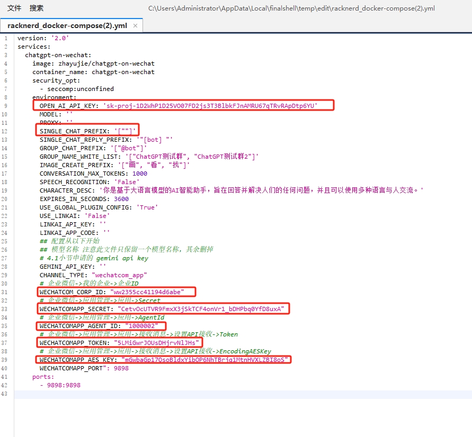Image resolution: width=472 pixels, height=437 pixels.
Task: Click the LINKAI_API_KEY line
Action: tap(73, 224)
